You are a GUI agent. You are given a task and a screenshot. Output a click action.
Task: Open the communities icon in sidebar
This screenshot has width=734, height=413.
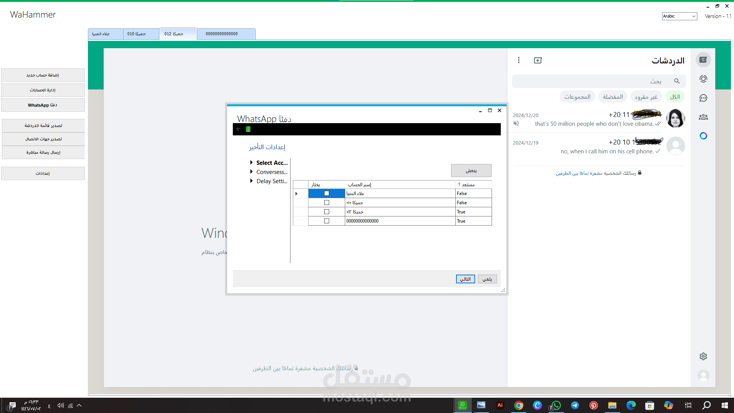tap(703, 117)
